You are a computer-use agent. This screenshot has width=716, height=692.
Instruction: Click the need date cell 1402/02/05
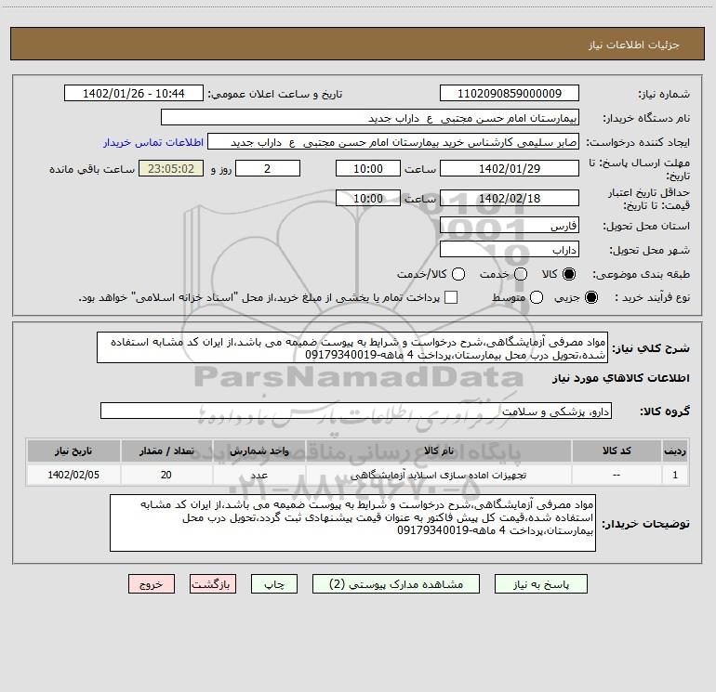73,475
